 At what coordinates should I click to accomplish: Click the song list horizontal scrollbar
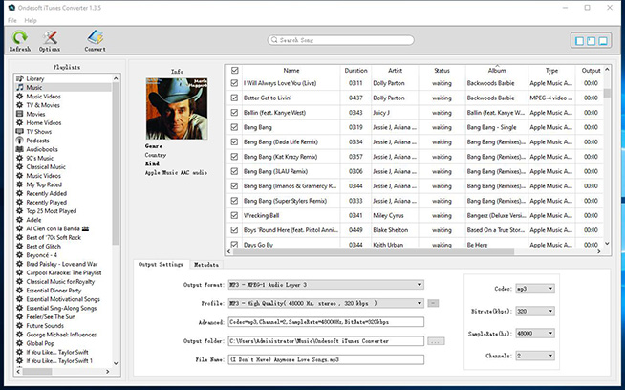coord(374,251)
